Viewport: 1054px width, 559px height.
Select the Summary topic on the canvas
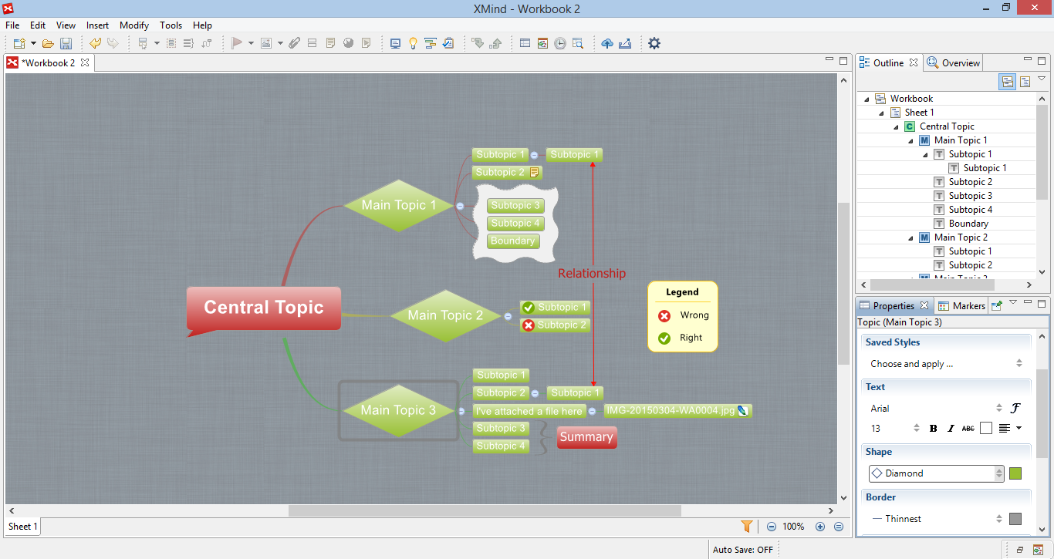point(586,437)
